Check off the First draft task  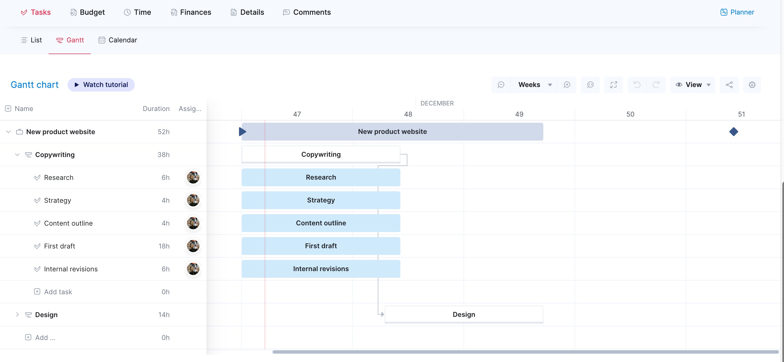point(37,246)
